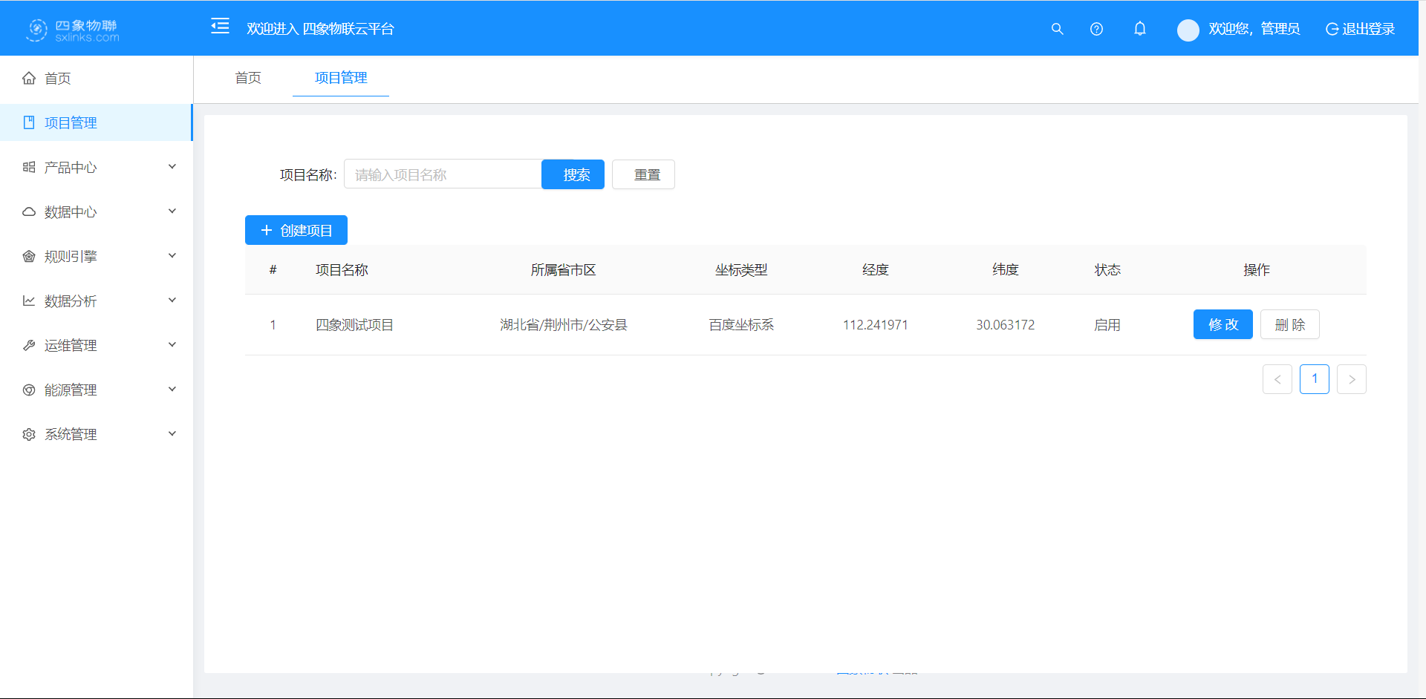
Task: Click the 规则引擎 rule engine icon
Action: pyautogui.click(x=28, y=256)
